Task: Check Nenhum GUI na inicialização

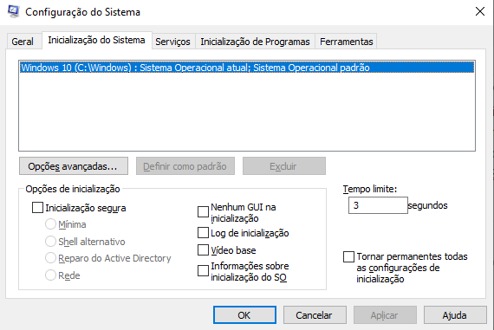Action: click(203, 212)
